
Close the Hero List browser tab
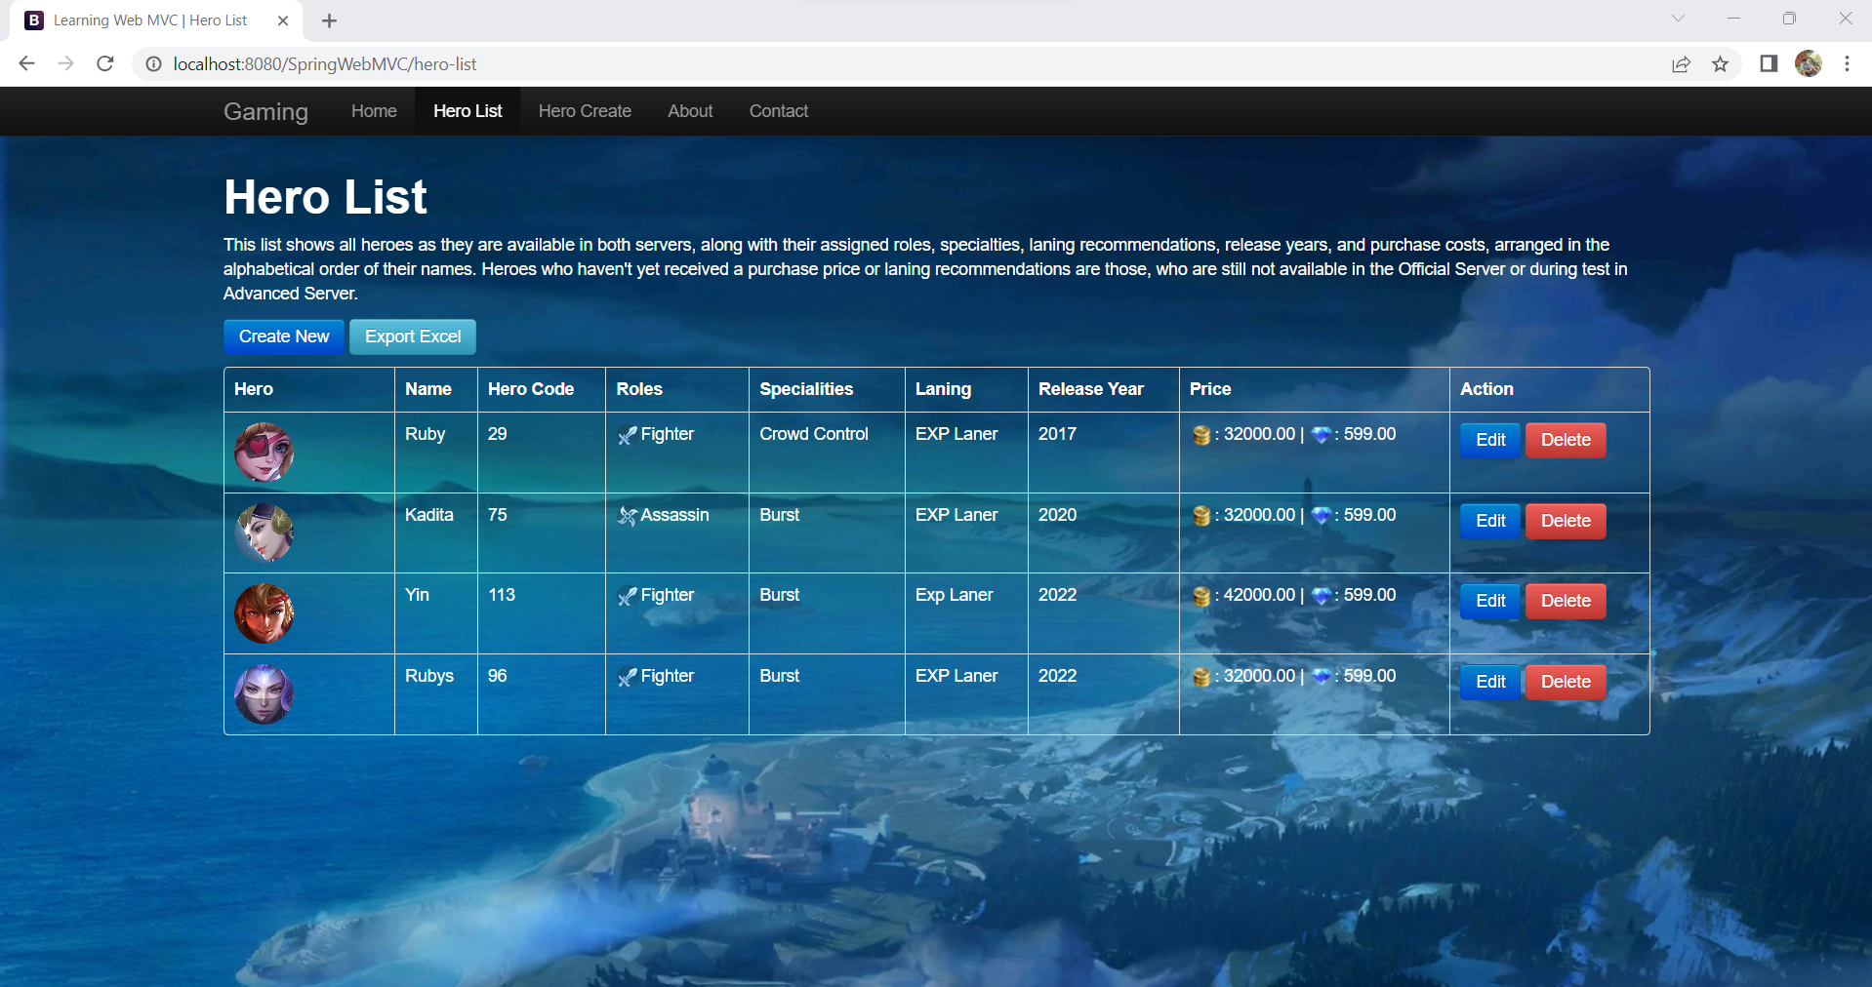(x=283, y=20)
